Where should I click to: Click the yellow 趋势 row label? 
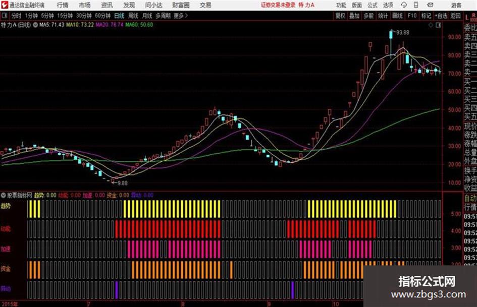(x=6, y=206)
